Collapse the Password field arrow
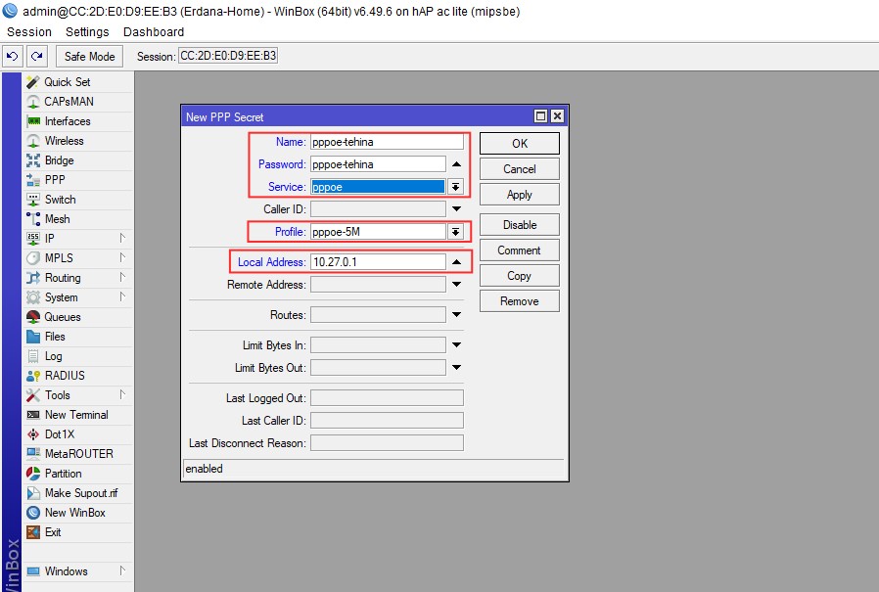The width and height of the screenshot is (879, 592). point(456,164)
